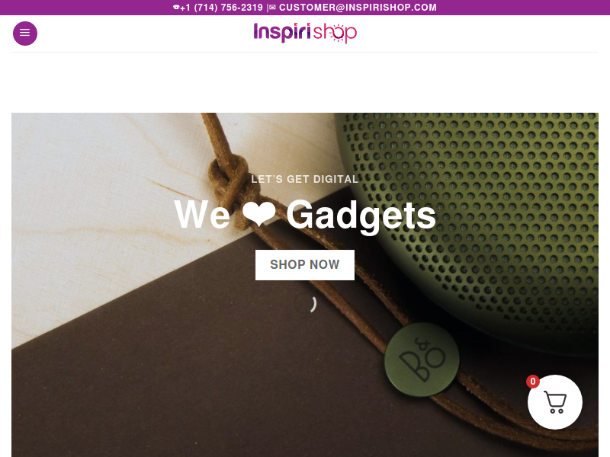
Task: Click the white heart in the headline
Action: [258, 215]
